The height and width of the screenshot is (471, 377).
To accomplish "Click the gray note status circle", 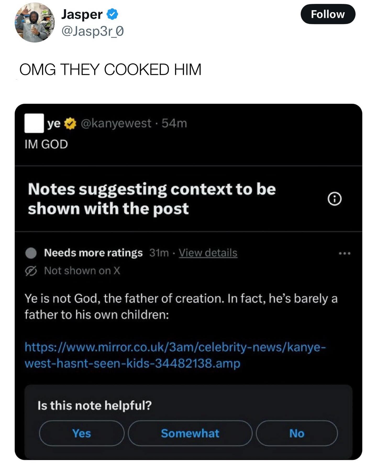I will [31, 253].
